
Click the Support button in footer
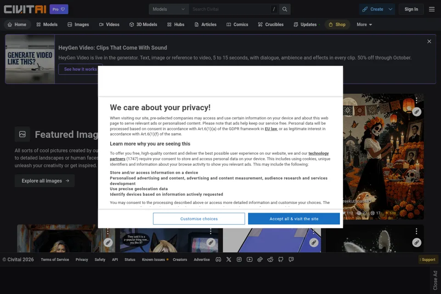tap(427, 260)
